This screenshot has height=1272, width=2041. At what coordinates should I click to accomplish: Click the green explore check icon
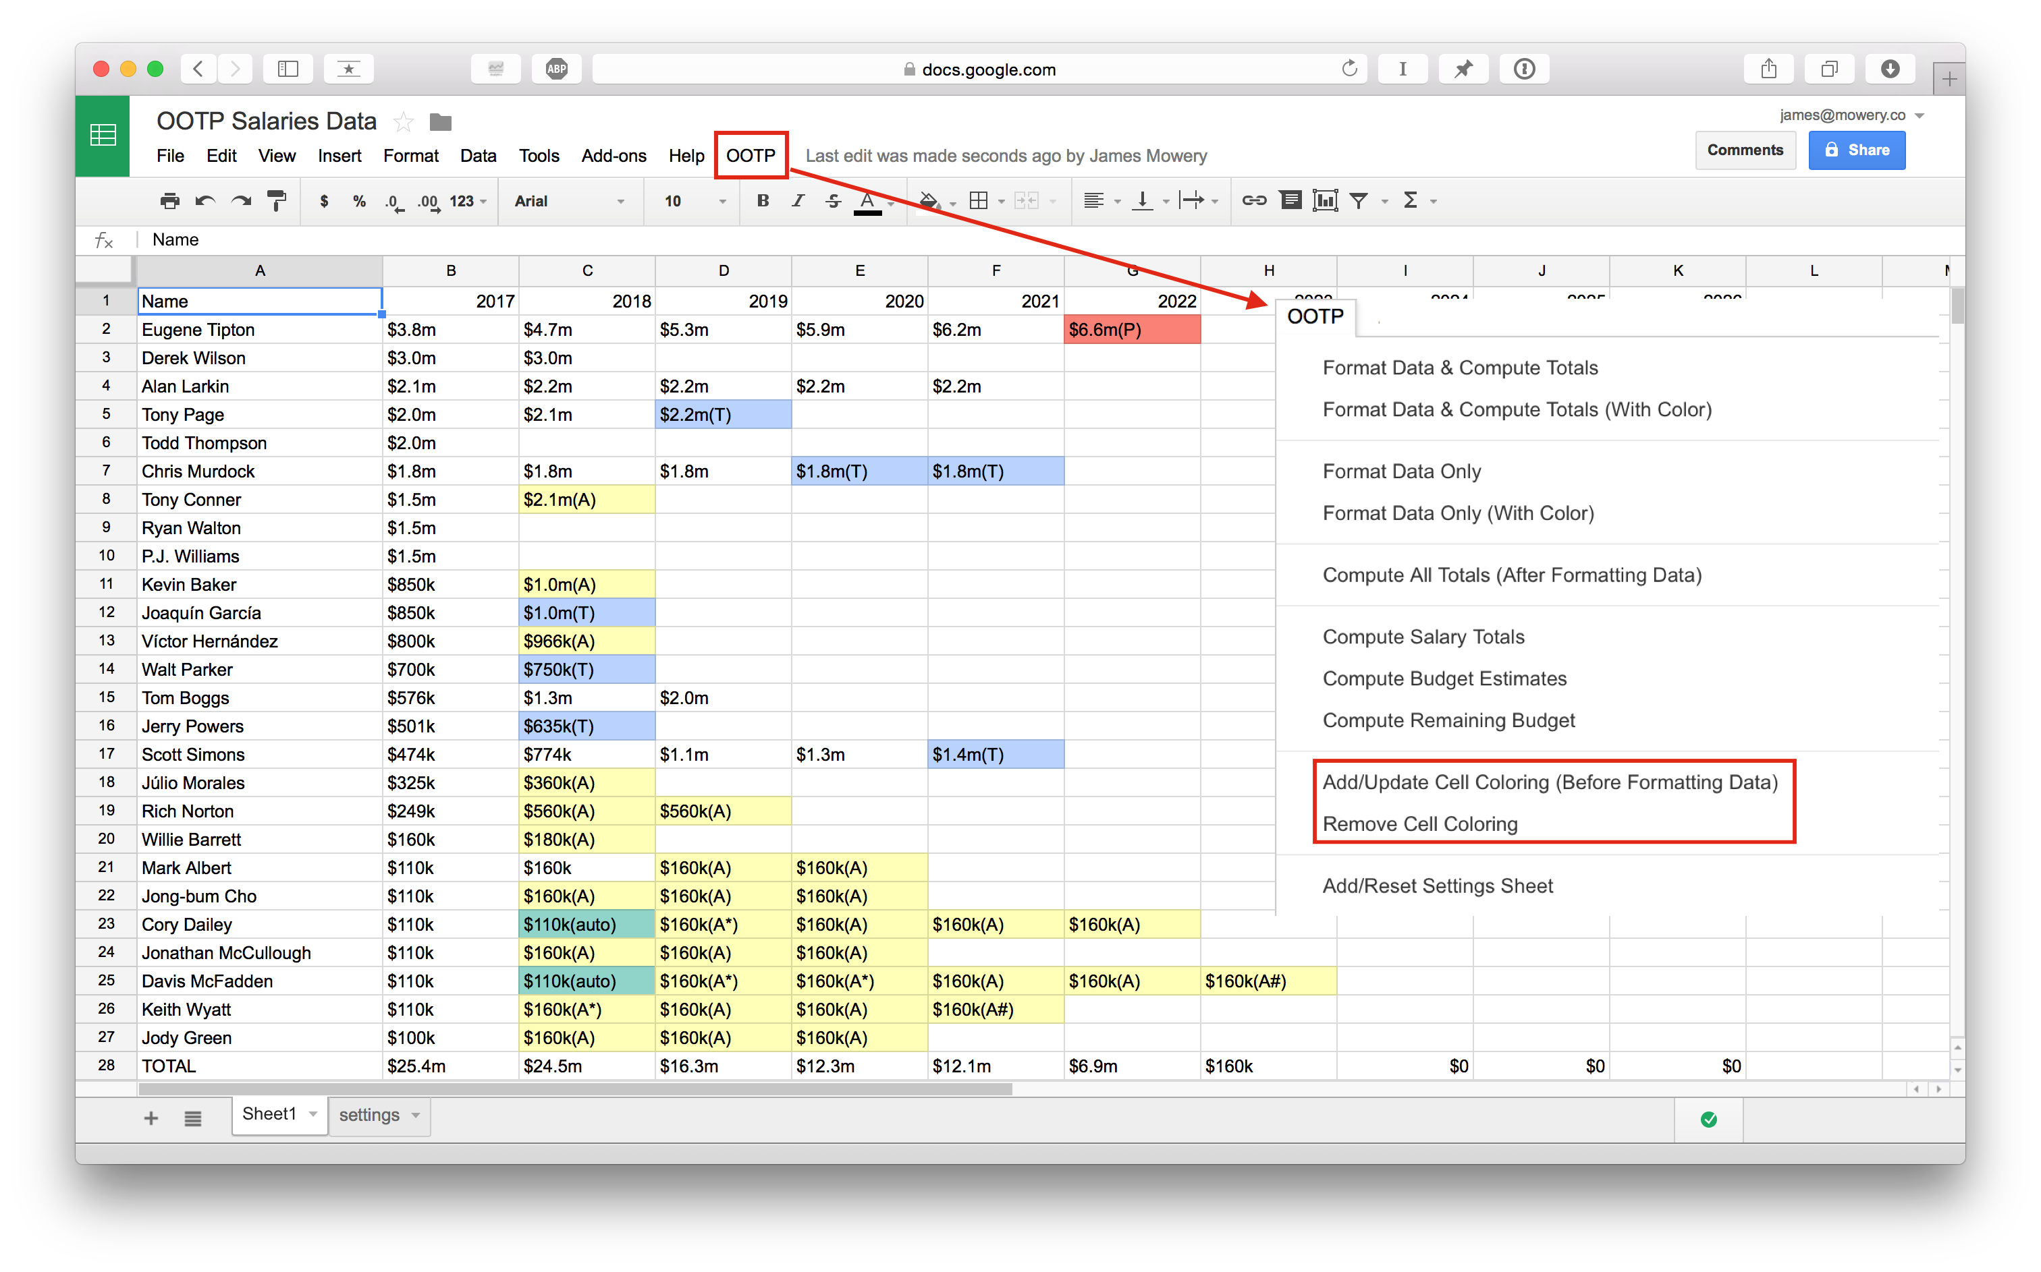pos(1708,1119)
